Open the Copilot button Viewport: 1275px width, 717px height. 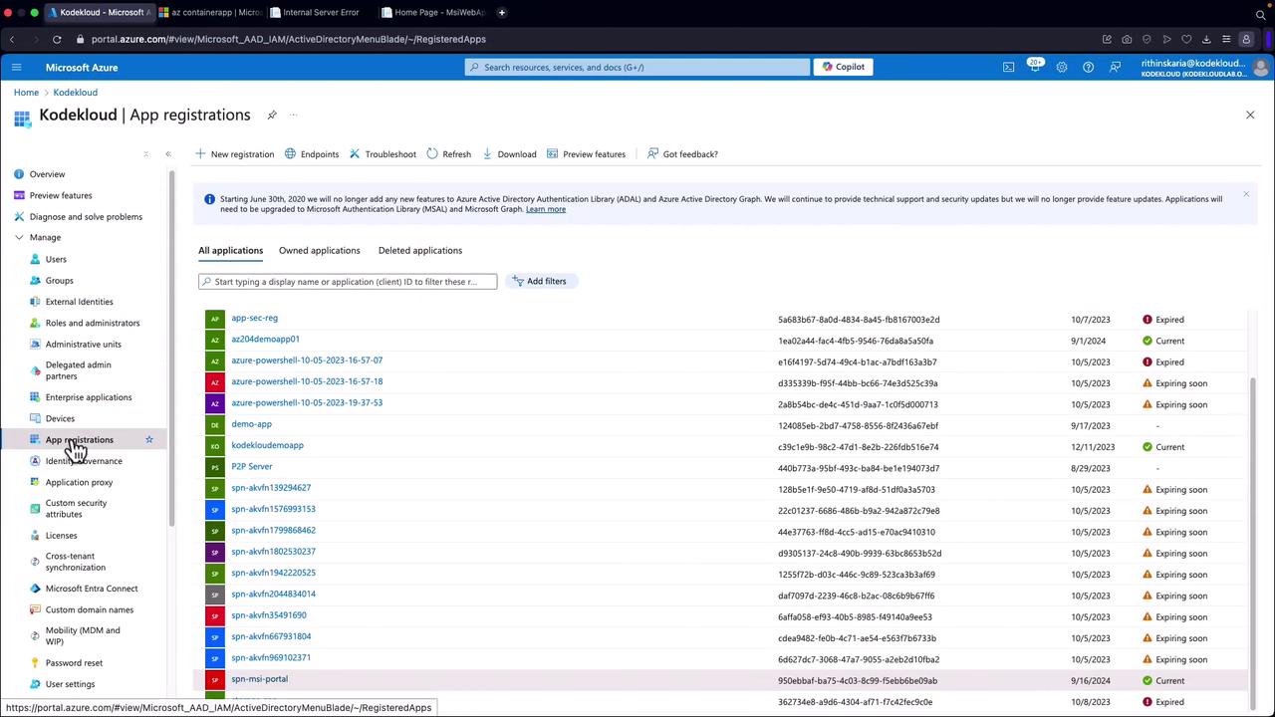point(843,67)
